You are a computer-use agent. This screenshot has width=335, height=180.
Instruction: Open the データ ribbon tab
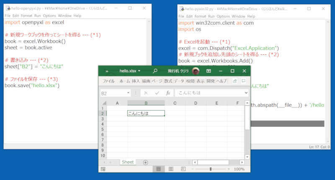[x=179, y=81]
